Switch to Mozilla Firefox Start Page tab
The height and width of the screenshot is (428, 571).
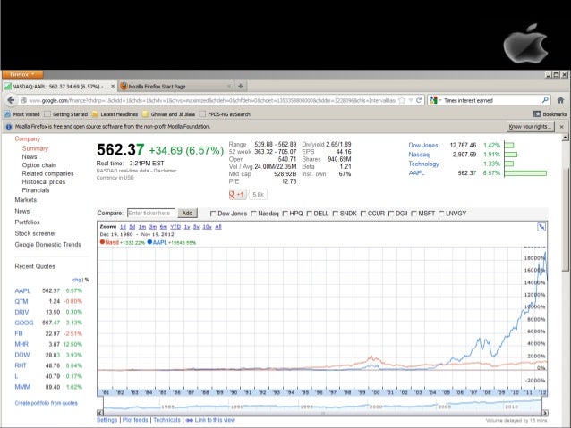coord(175,86)
